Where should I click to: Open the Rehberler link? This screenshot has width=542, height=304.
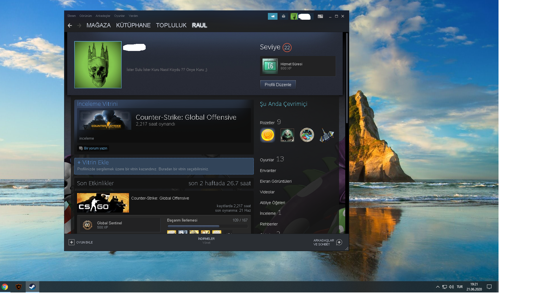pyautogui.click(x=269, y=224)
